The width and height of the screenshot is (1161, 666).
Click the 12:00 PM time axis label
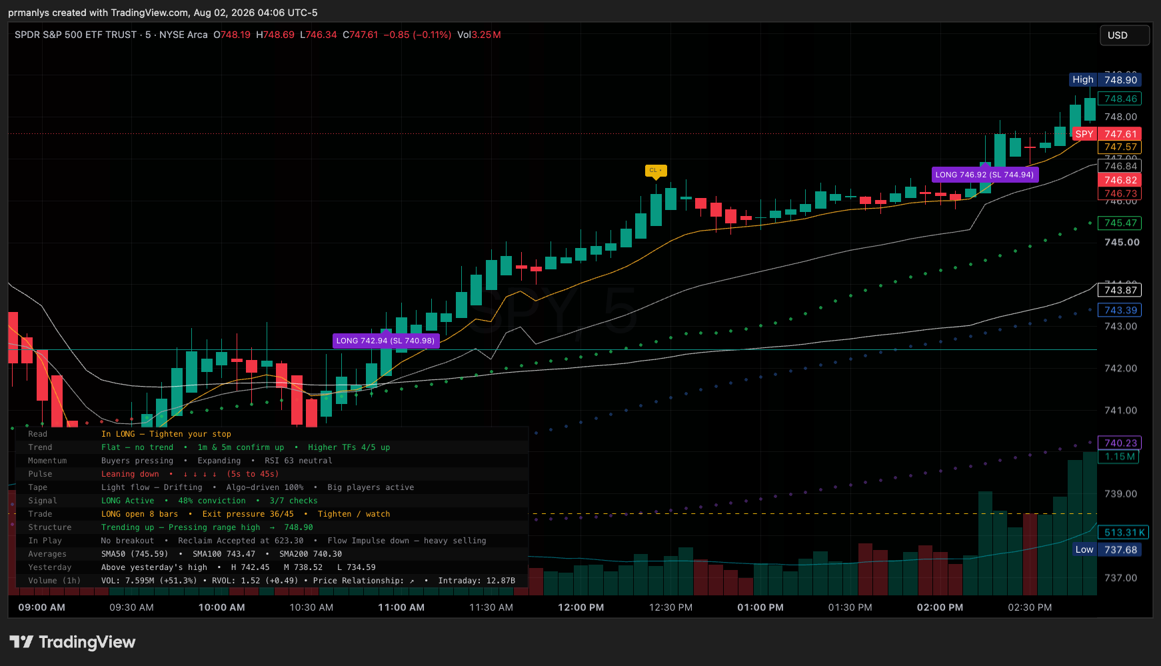tap(581, 607)
